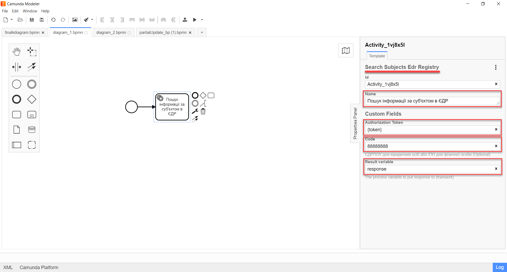
Task: Clear the Id field
Action: (496, 84)
